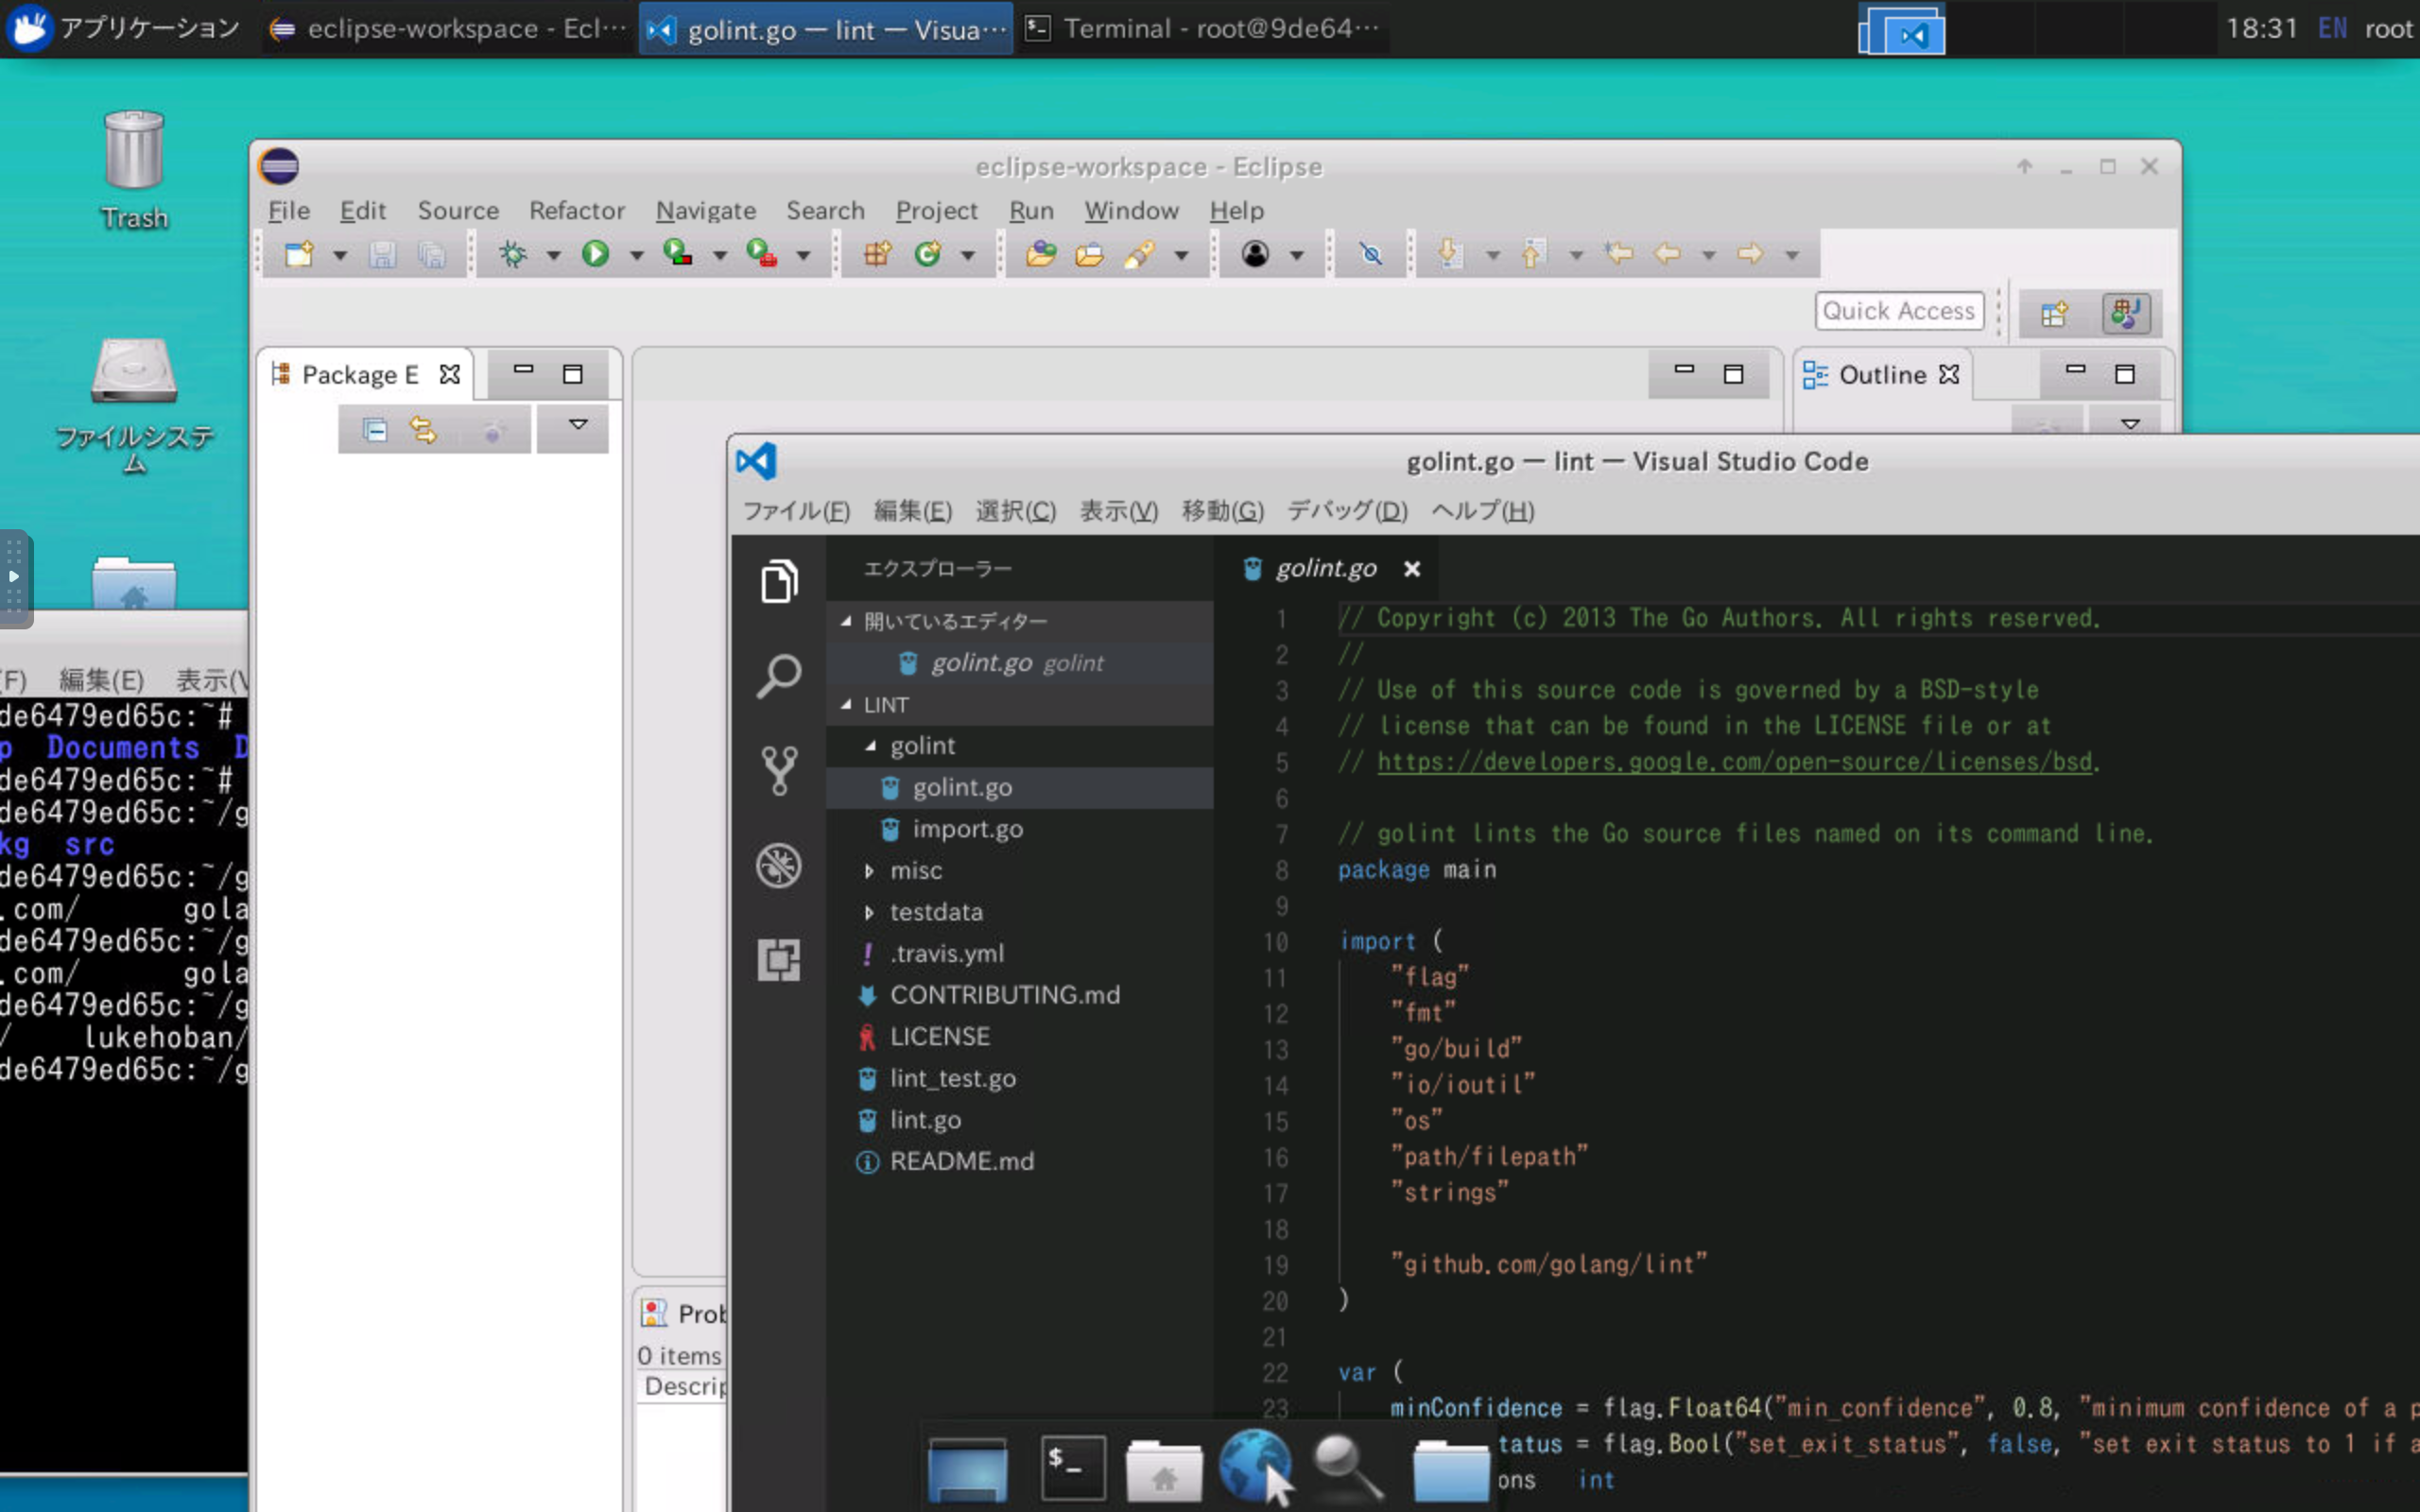Open Package Explorer view menu dropdown
2420x1512 pixels.
click(577, 425)
